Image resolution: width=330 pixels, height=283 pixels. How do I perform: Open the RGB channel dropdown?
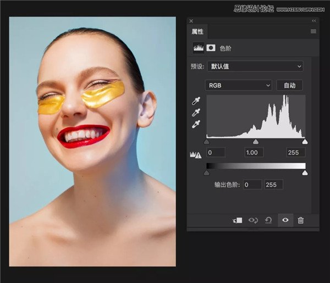click(x=238, y=85)
